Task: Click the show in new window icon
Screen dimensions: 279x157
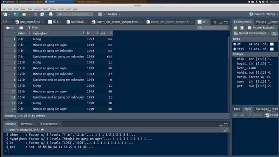Action: pos(21,28)
